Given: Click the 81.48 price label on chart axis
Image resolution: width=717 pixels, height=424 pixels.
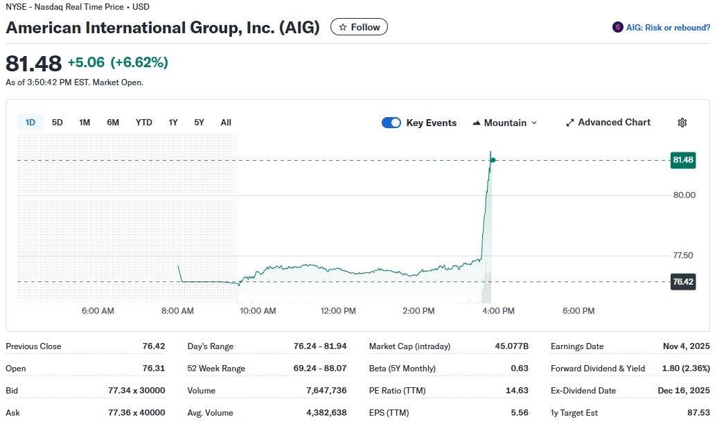Looking at the screenshot, I should tap(682, 160).
